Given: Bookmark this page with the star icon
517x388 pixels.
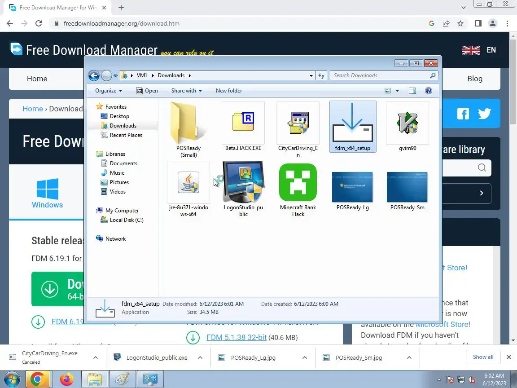Looking at the screenshot, I should point(460,23).
